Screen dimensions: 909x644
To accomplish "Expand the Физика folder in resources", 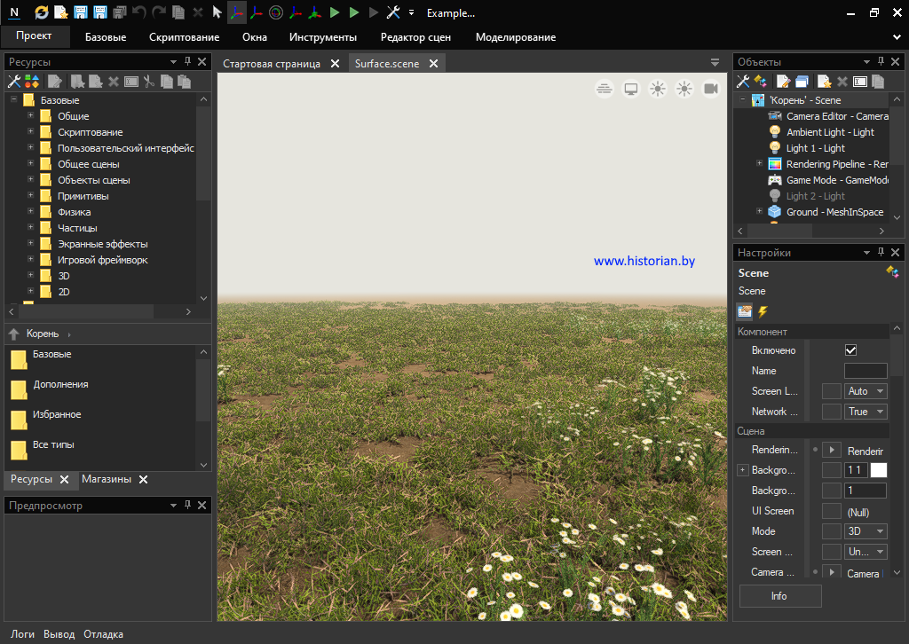I will [30, 212].
